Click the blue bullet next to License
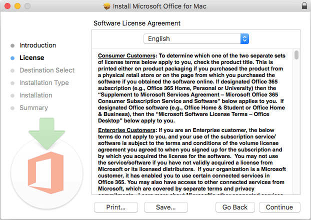This screenshot has width=311, height=220. pos(12,58)
